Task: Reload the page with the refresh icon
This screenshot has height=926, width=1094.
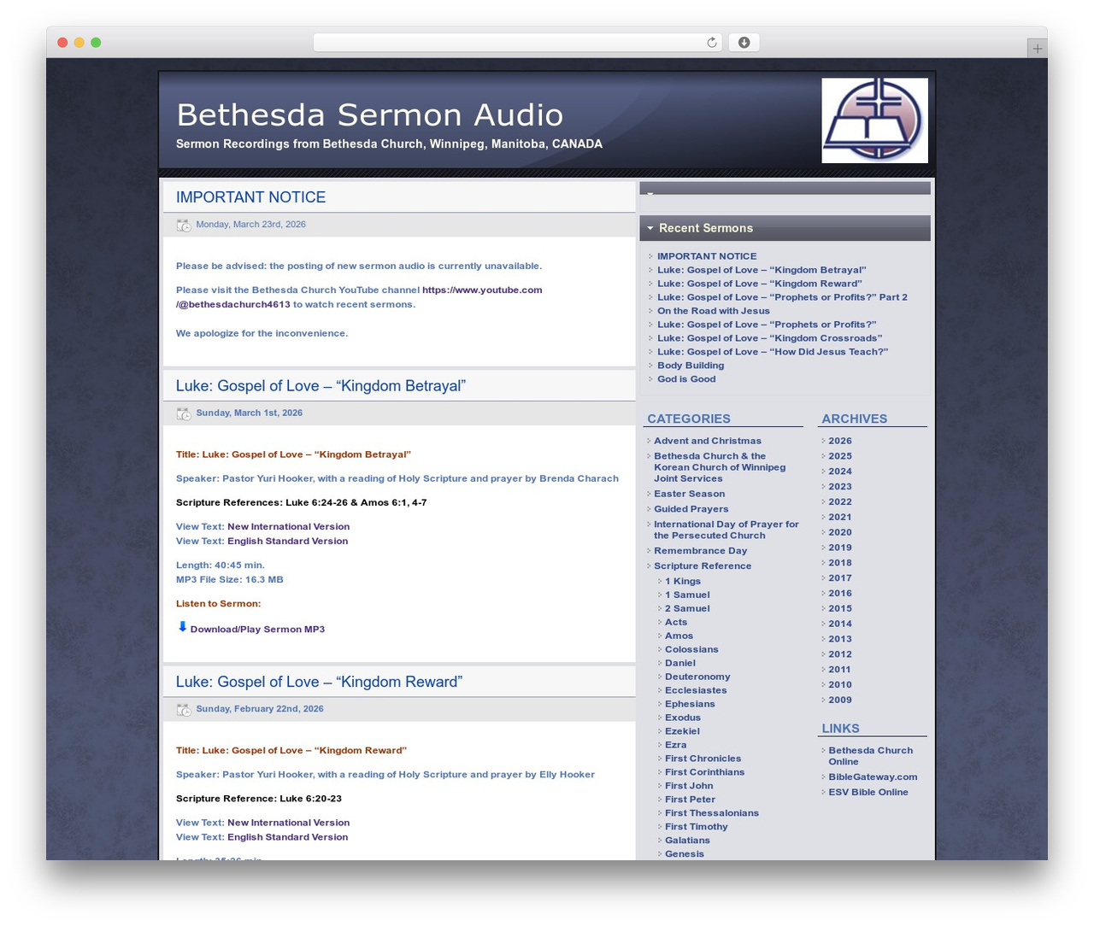Action: [712, 43]
